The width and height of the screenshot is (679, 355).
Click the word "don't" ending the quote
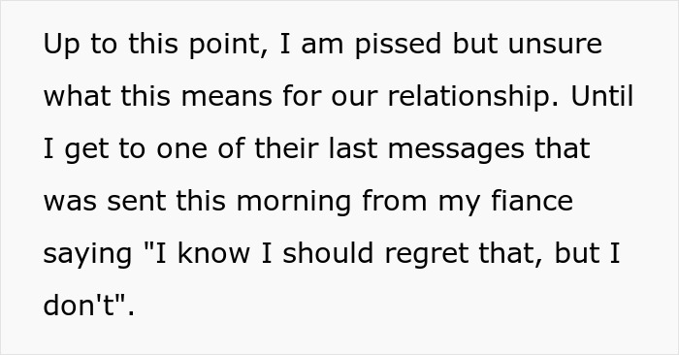[x=81, y=305]
